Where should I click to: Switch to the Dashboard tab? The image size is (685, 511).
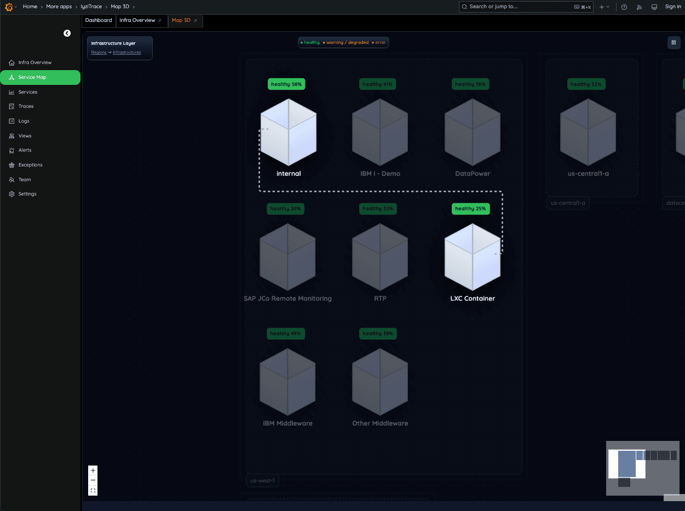(99, 20)
